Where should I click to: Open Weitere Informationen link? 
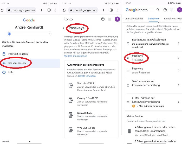(76, 56)
